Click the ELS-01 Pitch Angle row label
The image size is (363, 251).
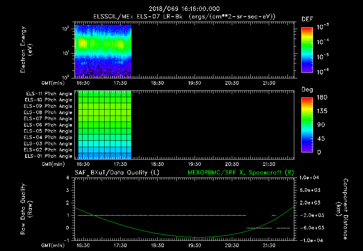coord(48,156)
